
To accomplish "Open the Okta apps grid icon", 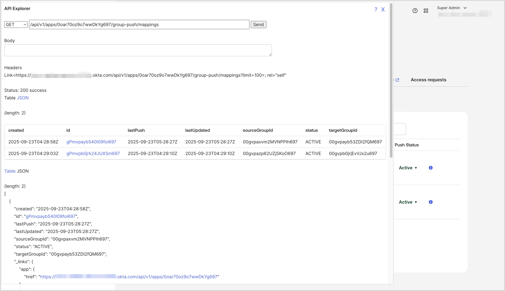I will [426, 11].
